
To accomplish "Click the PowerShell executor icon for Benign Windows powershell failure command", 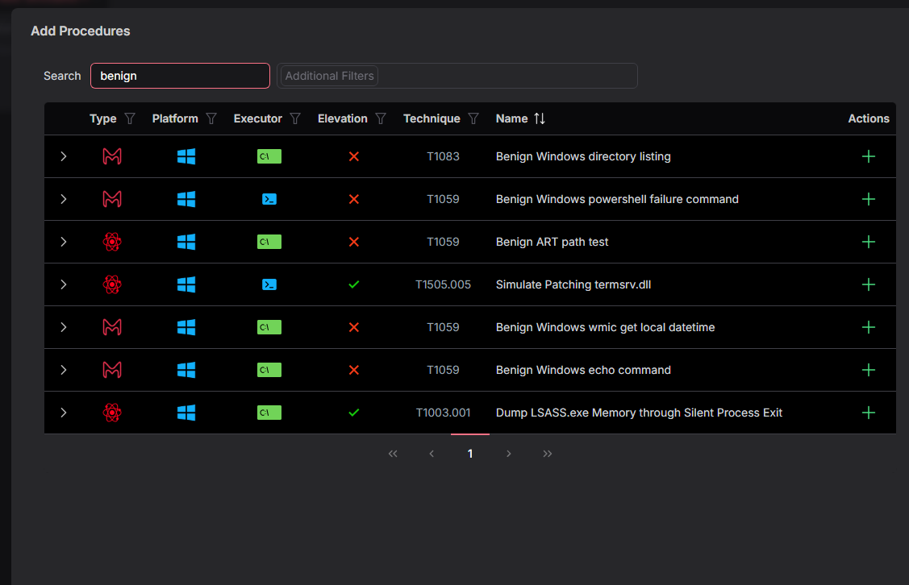I will (x=269, y=199).
